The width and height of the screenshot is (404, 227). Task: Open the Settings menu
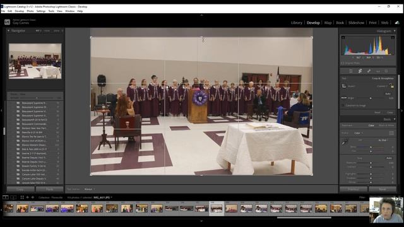click(x=40, y=11)
